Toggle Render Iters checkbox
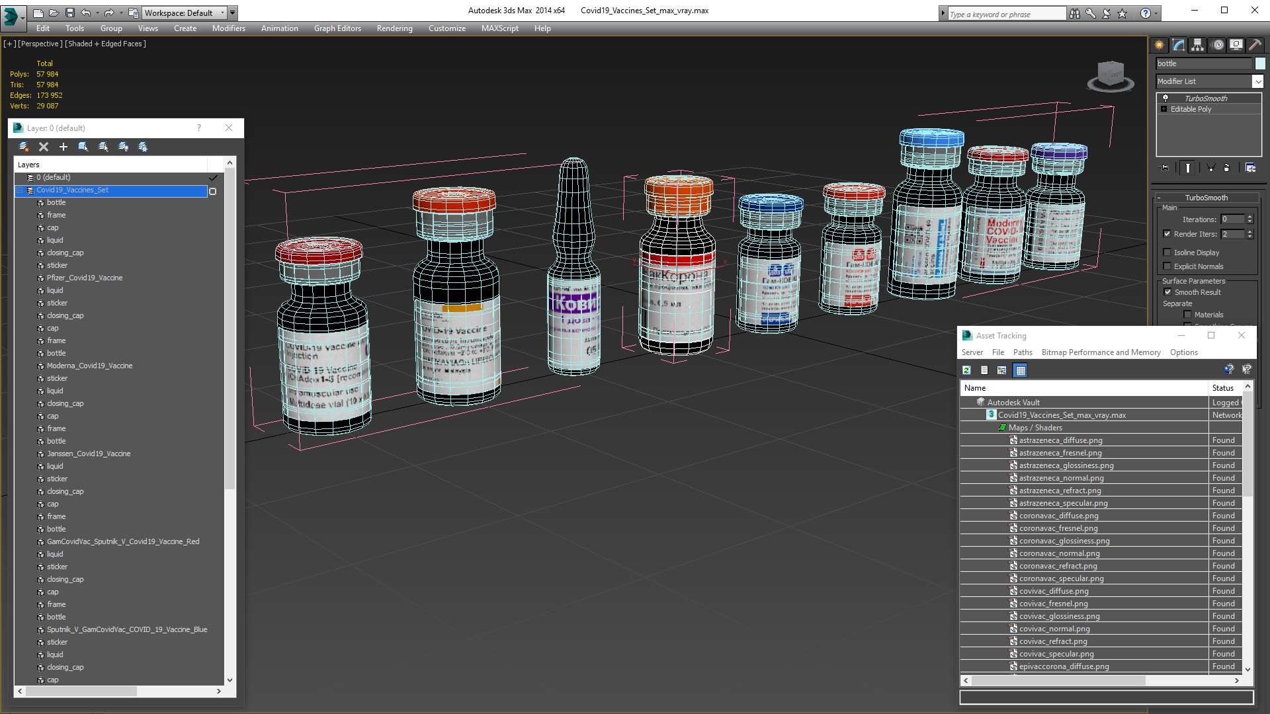The width and height of the screenshot is (1270, 714). point(1167,234)
